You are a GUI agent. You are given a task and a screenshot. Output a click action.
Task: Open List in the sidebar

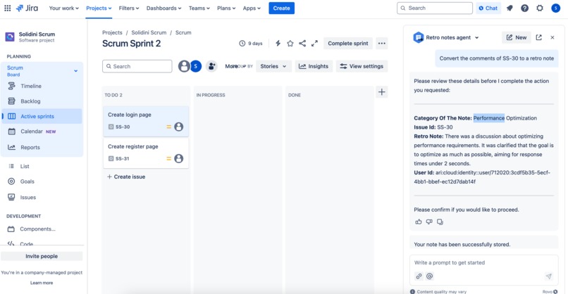pyautogui.click(x=42, y=166)
